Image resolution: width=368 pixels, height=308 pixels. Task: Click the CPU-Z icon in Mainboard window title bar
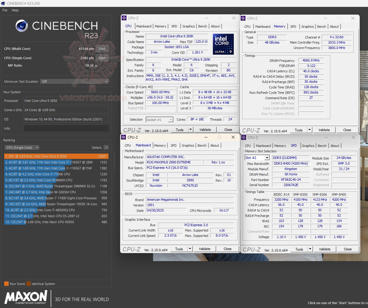(123, 137)
